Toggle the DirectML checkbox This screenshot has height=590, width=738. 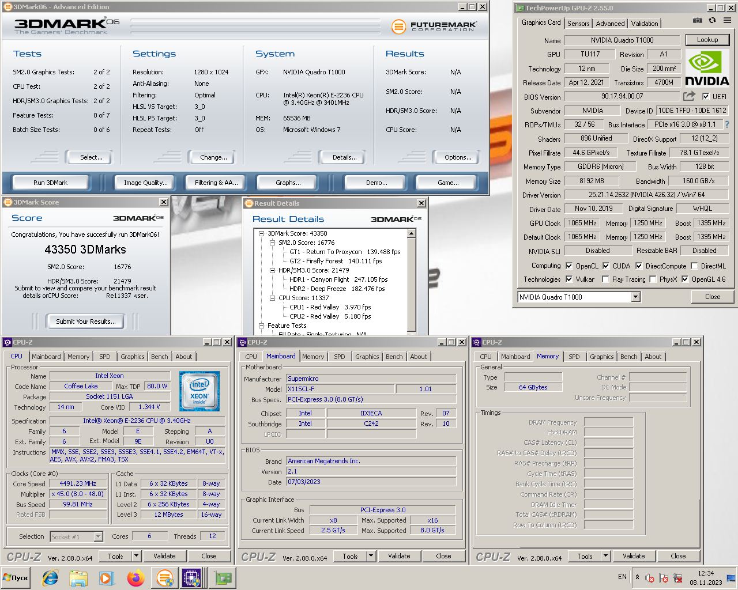(x=695, y=266)
